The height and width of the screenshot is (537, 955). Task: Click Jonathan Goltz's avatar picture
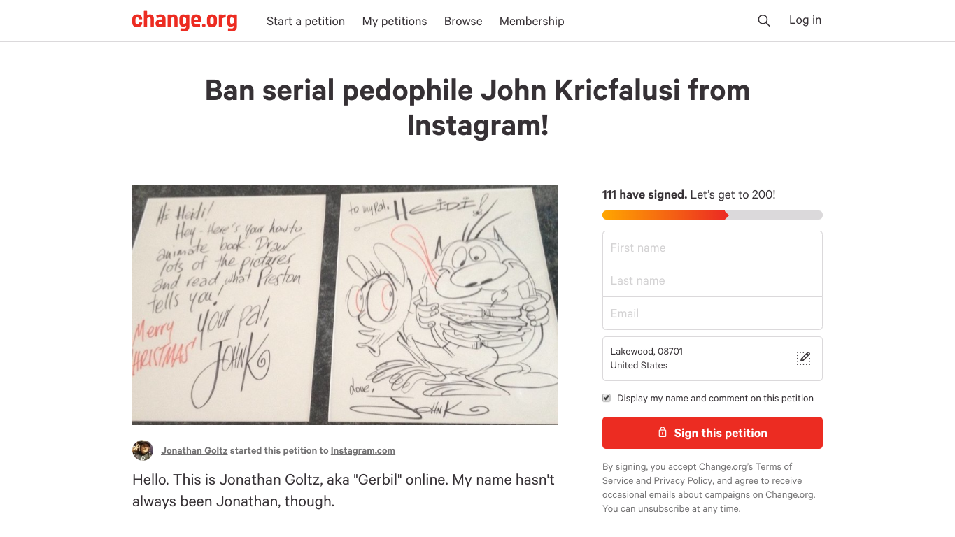coord(143,450)
